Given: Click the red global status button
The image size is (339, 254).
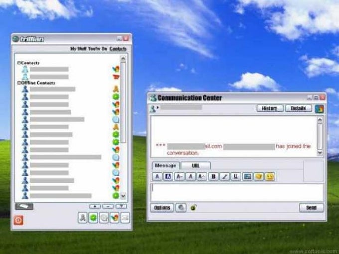Looking at the screenshot, I should [18, 220].
